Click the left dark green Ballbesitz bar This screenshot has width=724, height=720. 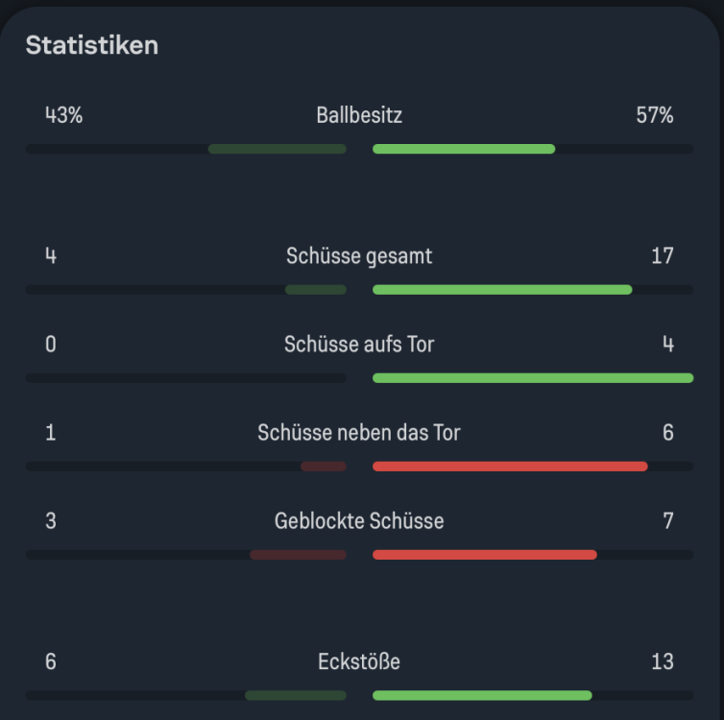pyautogui.click(x=277, y=149)
